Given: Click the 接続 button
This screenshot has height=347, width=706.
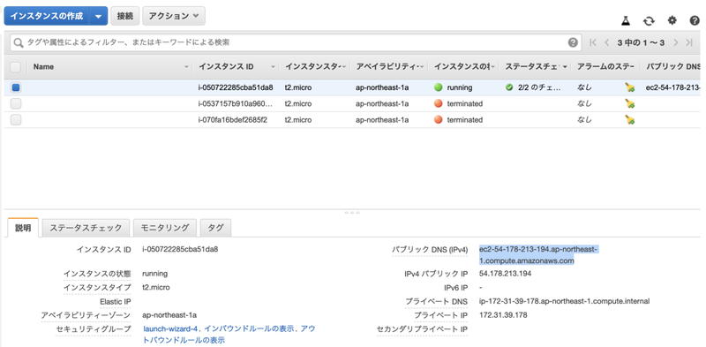Looking at the screenshot, I should pos(124,16).
